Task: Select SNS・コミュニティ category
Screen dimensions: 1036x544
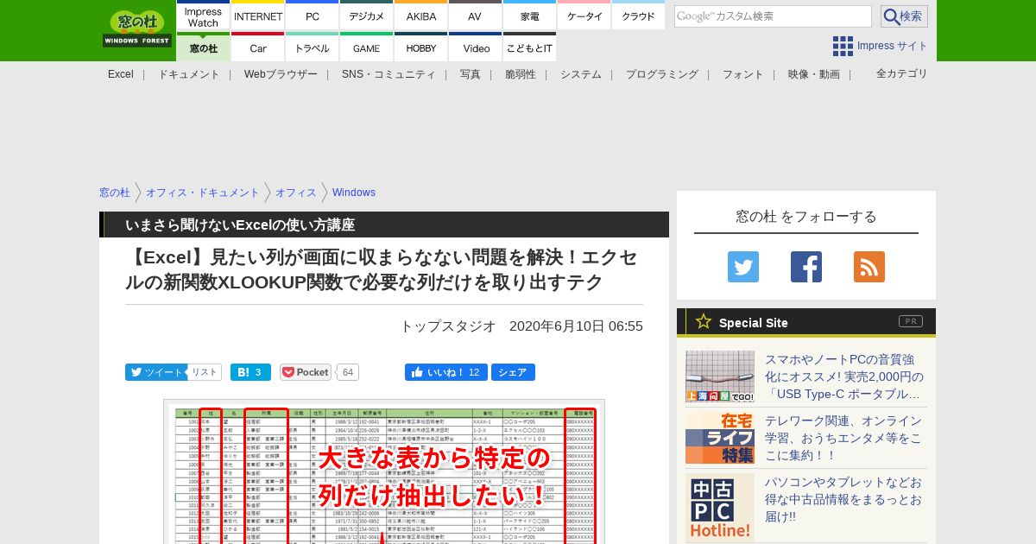Action: (388, 74)
